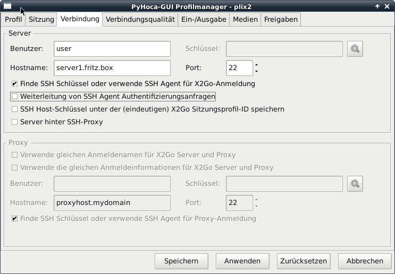The image size is (395, 274).
Task: Switch to the Medien tab
Action: [245, 19]
